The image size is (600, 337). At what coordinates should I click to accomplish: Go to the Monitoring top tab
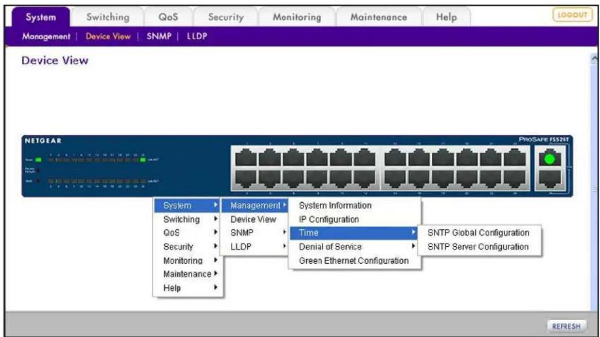tap(297, 17)
